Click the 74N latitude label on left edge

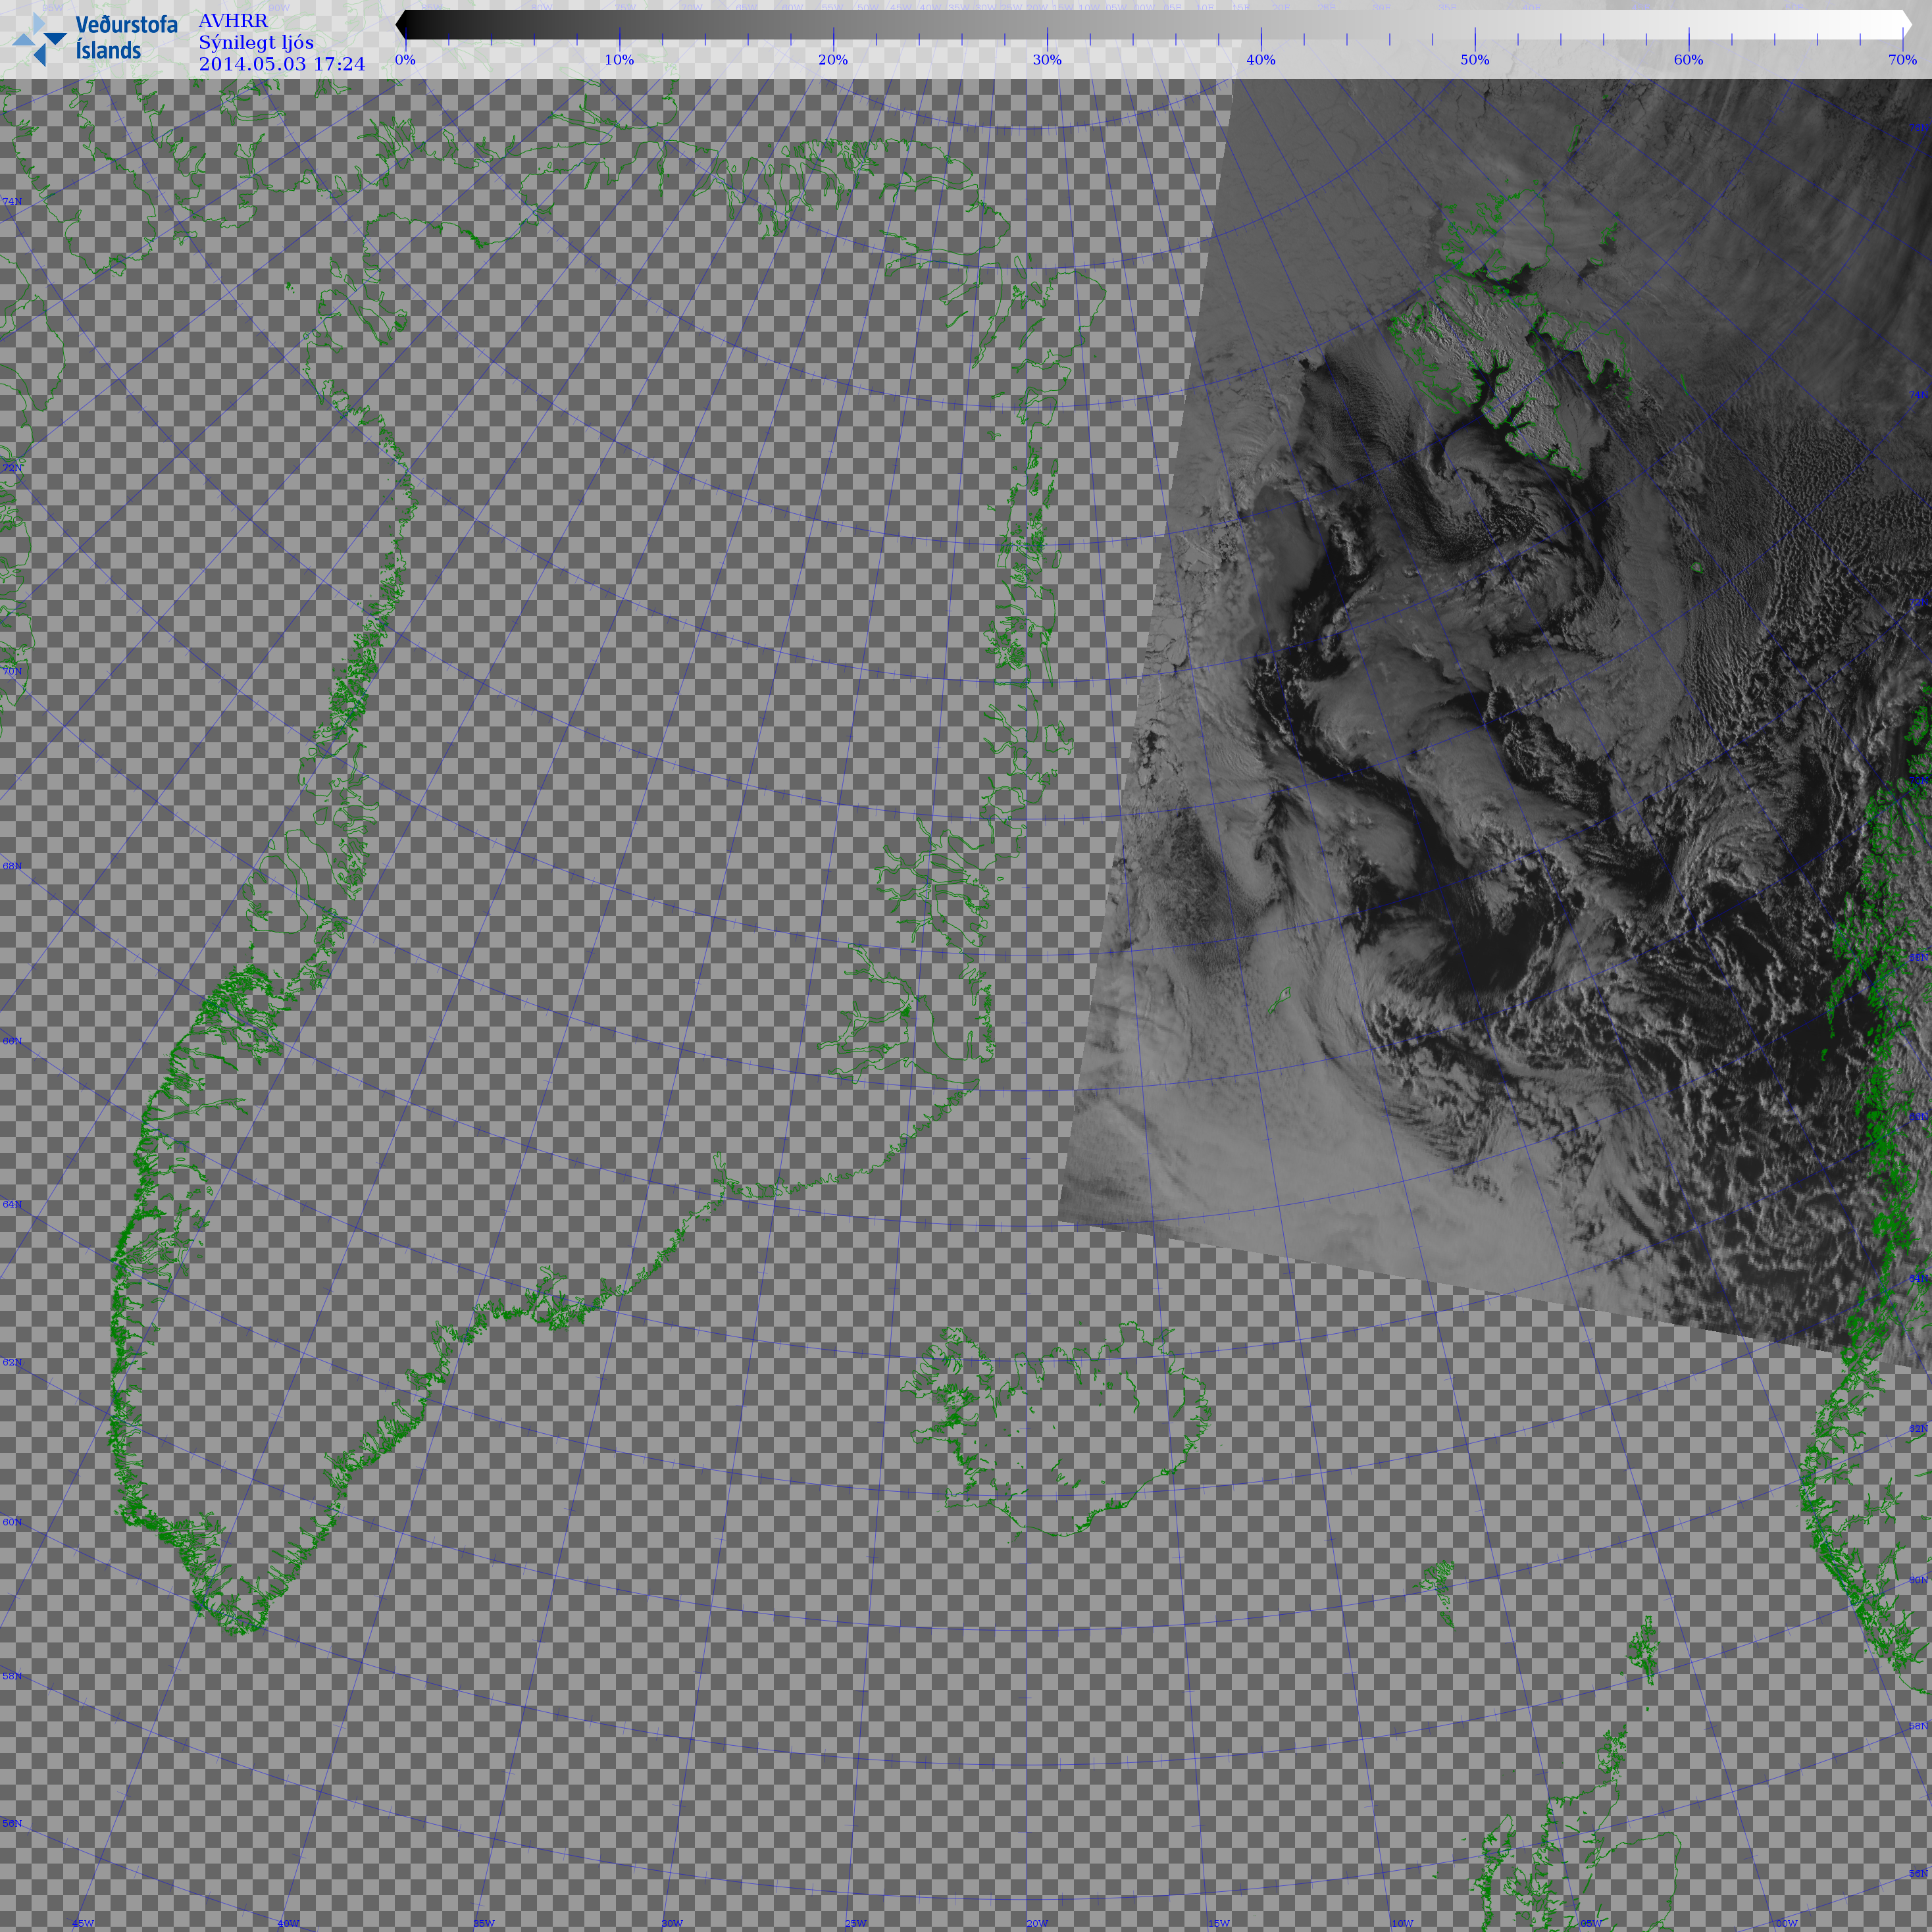(x=12, y=202)
